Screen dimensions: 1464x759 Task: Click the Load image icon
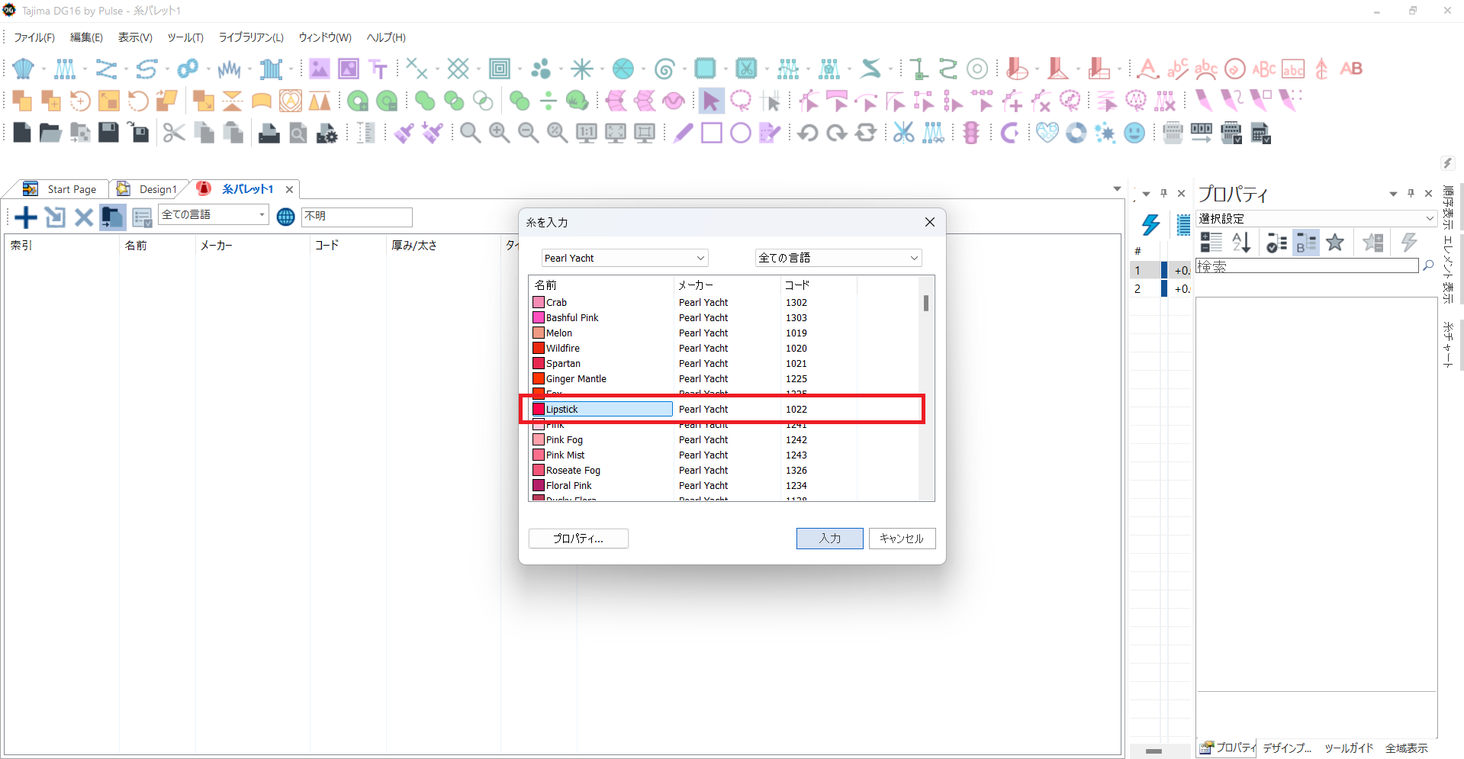pos(319,69)
